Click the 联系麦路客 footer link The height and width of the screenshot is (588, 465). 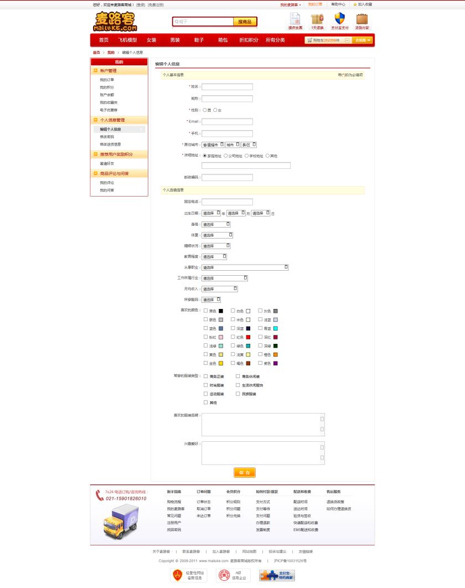(x=191, y=551)
